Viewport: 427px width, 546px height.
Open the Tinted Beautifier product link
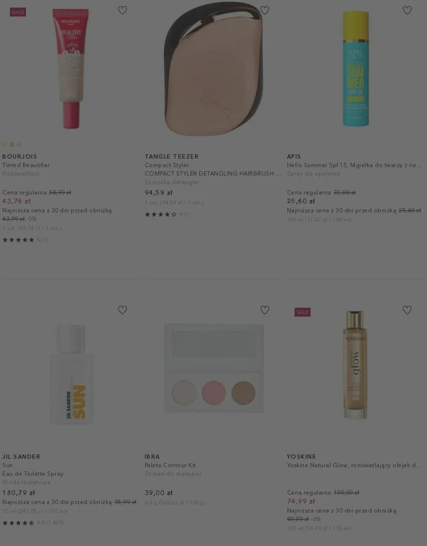pyautogui.click(x=26, y=165)
